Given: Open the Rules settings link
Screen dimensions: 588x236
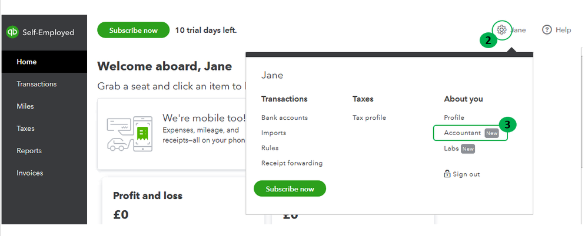Looking at the screenshot, I should point(270,148).
